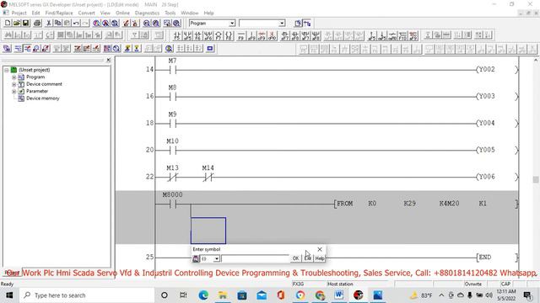This screenshot has height=303, width=540.
Task: Open the Program dropdown in toolbar
Action: 232,23
